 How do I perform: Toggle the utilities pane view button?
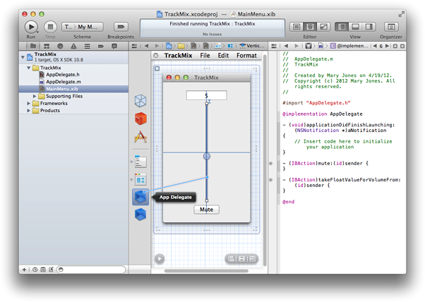tap(369, 27)
